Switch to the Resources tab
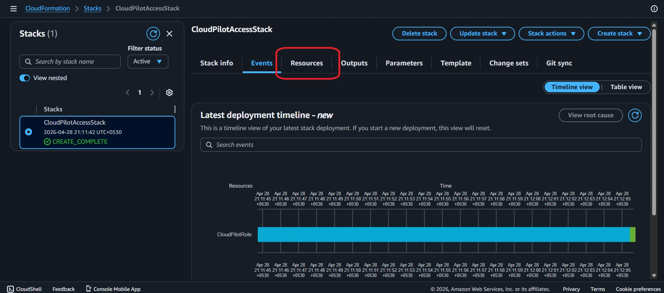The image size is (664, 293). click(307, 63)
